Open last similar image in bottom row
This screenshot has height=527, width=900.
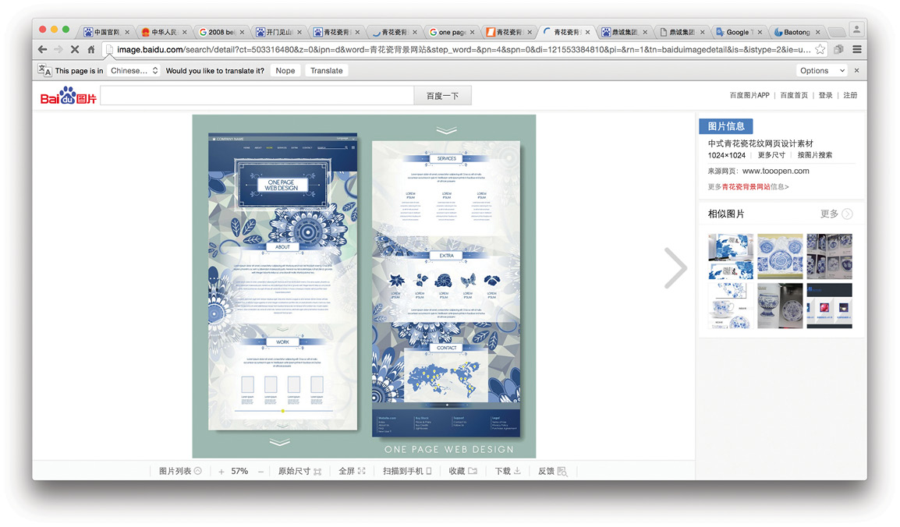point(829,306)
